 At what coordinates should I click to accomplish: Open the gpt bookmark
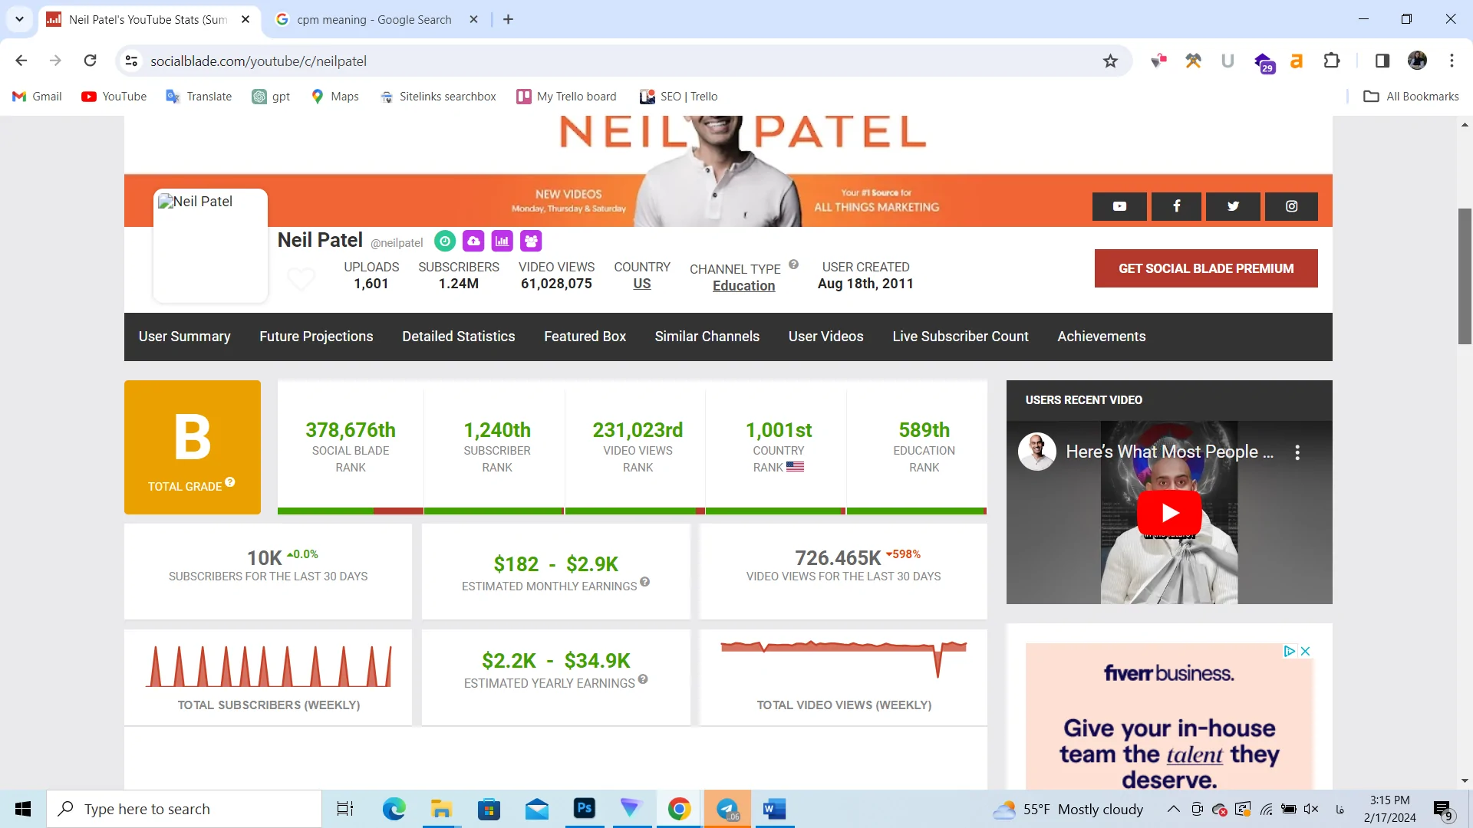pyautogui.click(x=271, y=97)
